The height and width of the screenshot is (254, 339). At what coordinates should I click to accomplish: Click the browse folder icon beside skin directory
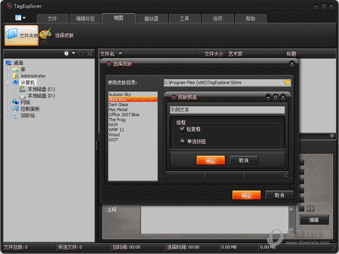click(x=288, y=82)
